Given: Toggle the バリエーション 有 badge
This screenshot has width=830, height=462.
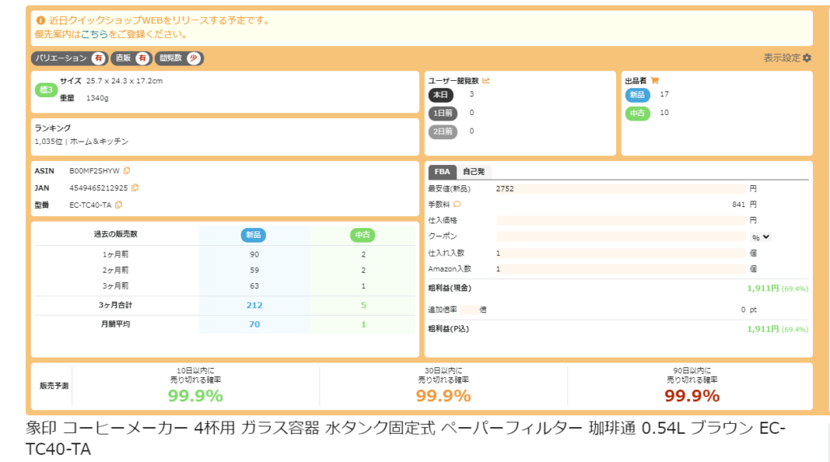Looking at the screenshot, I should pos(70,58).
